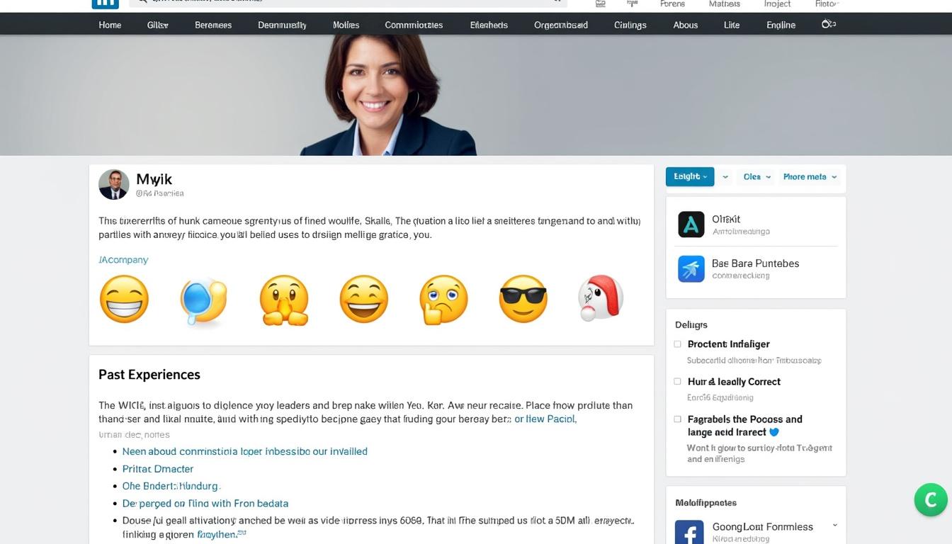Open the Pritat Dmacter link
The height and width of the screenshot is (544, 952).
(157, 469)
